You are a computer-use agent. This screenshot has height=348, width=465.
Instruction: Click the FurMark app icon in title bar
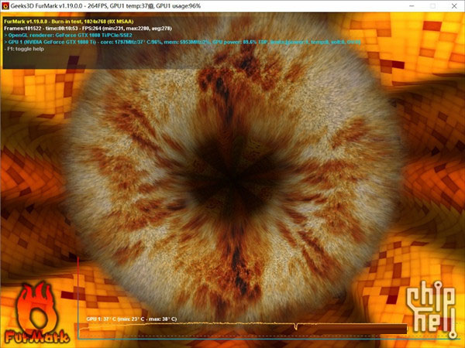coord(5,6)
